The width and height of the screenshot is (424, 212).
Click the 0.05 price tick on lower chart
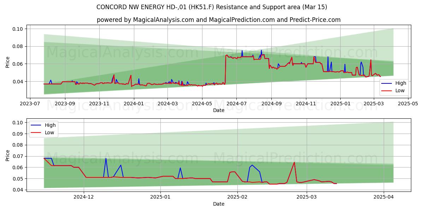click(18, 179)
